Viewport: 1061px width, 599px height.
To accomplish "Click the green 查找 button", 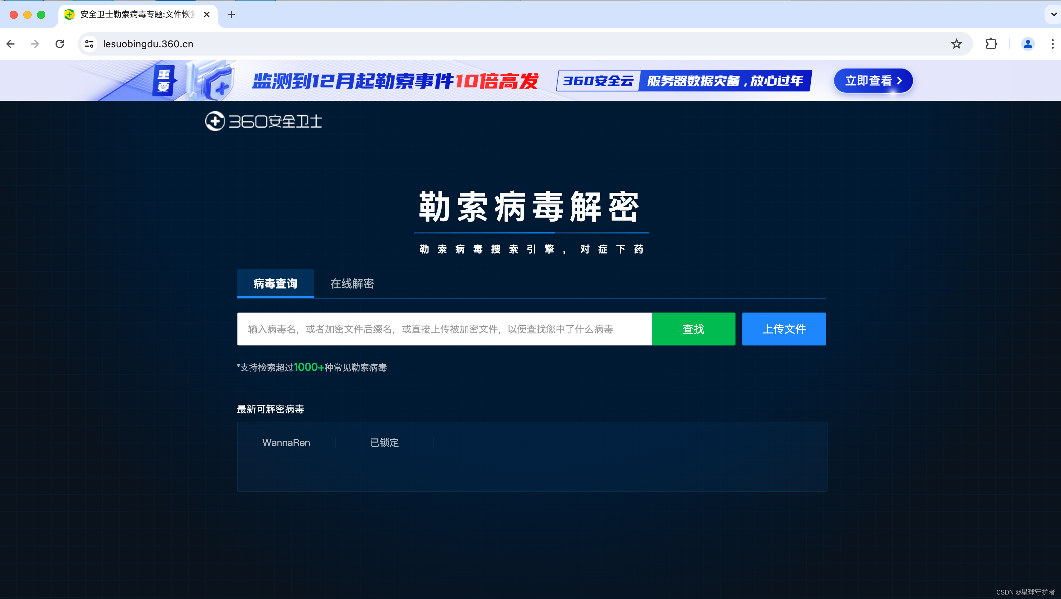I will coord(693,329).
